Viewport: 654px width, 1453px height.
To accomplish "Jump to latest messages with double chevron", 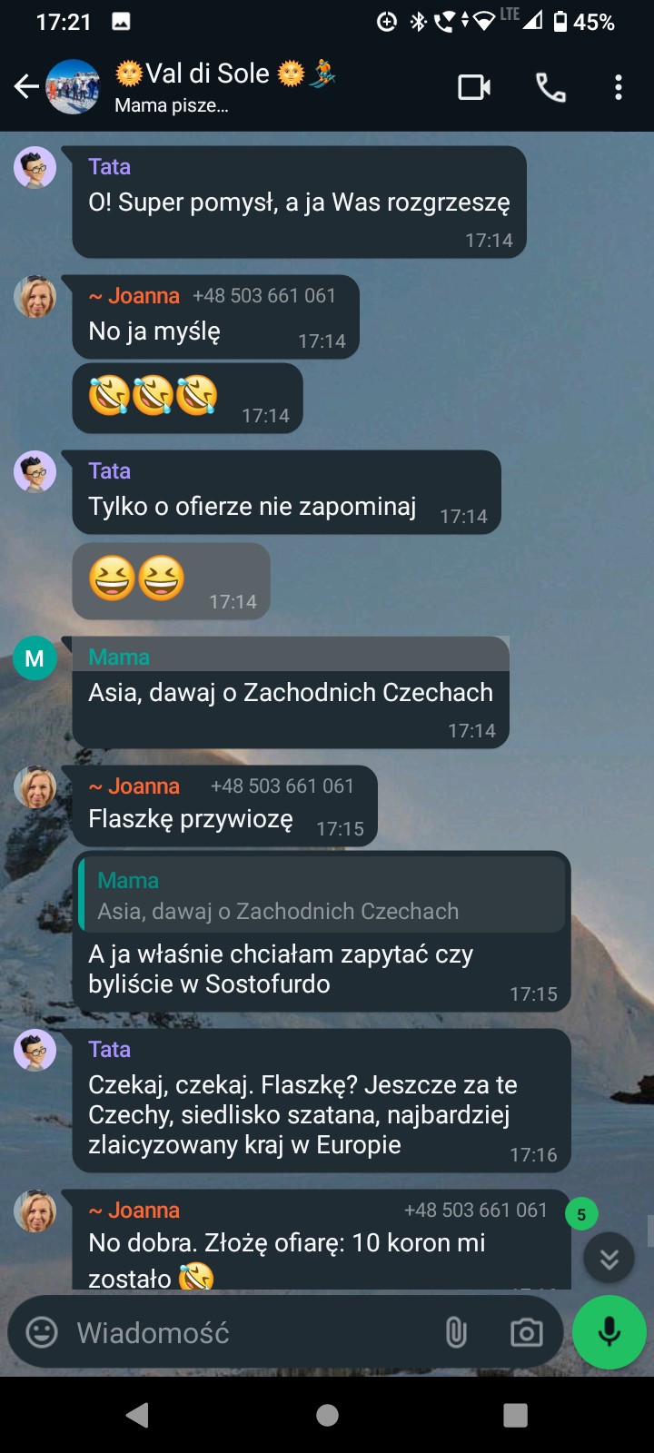I will [x=609, y=1258].
